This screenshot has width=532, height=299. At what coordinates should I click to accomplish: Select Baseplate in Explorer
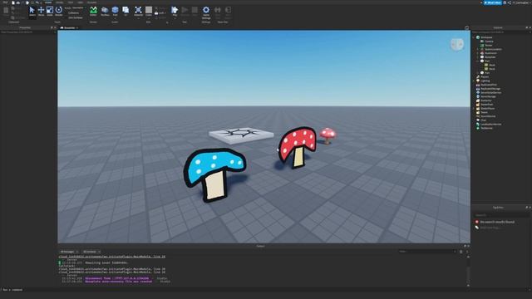click(490, 57)
